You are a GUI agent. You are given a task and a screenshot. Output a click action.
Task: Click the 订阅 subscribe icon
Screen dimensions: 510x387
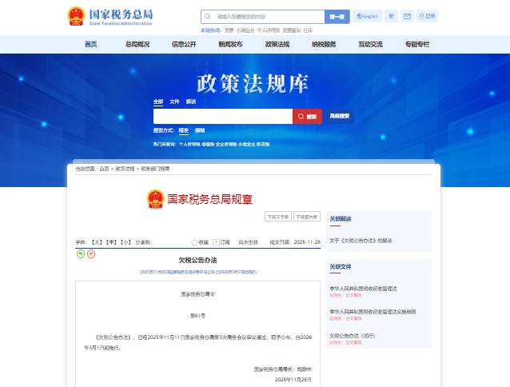pos(216,242)
